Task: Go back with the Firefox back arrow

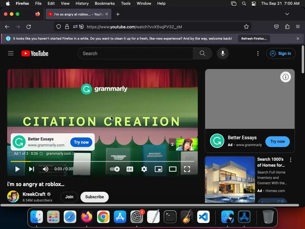Action: (7, 27)
